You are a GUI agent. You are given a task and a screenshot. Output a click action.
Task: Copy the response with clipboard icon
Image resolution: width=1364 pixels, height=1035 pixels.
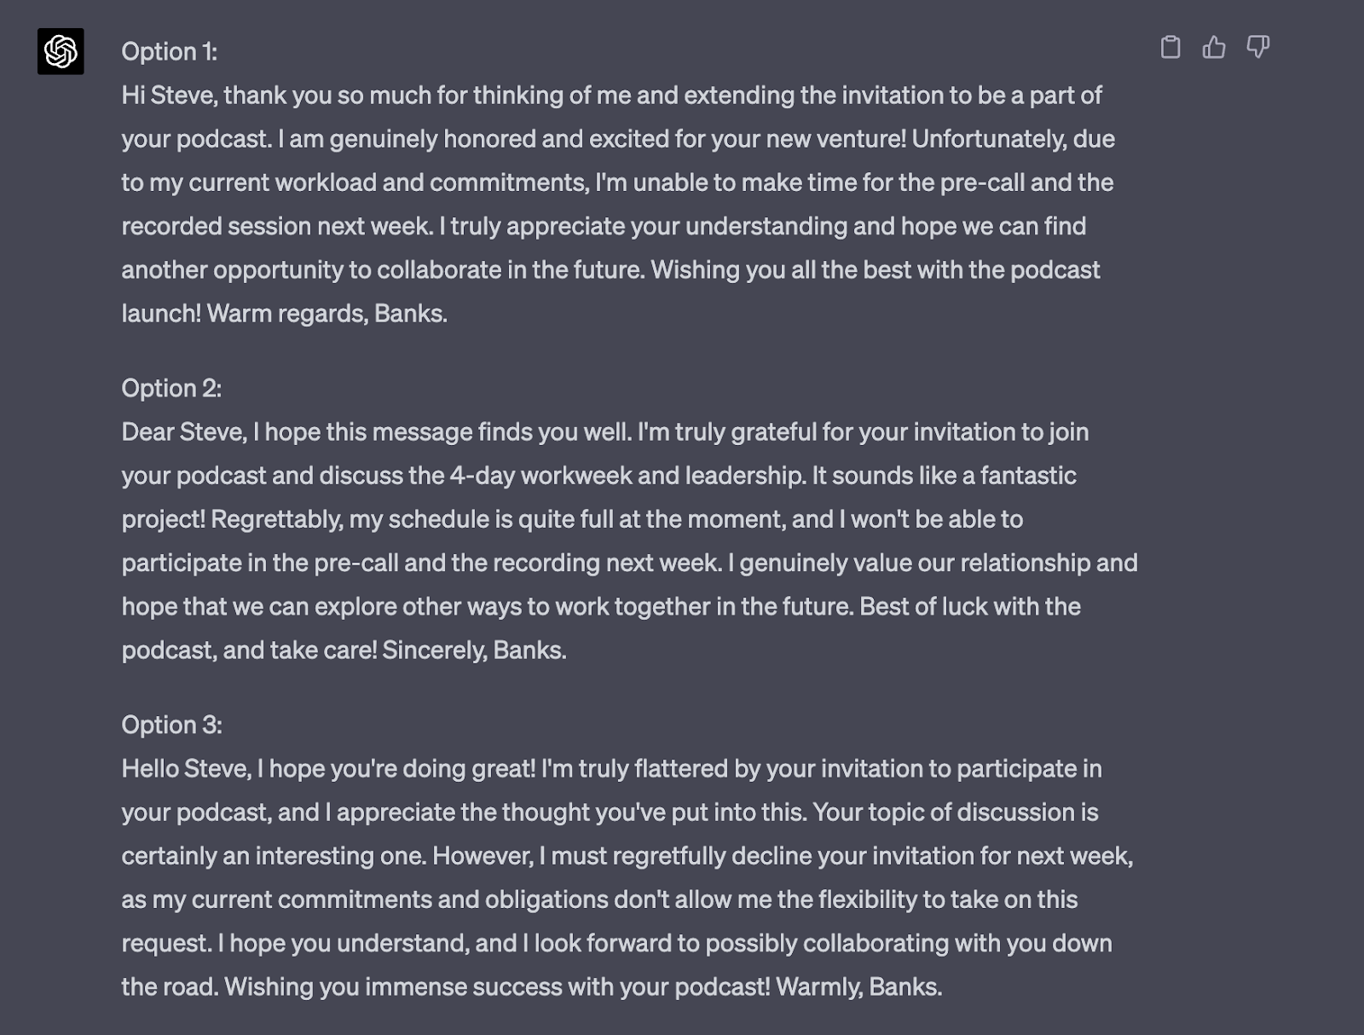(x=1170, y=47)
